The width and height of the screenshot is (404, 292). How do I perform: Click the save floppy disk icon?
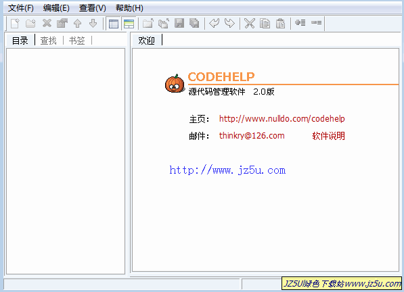pos(179,23)
